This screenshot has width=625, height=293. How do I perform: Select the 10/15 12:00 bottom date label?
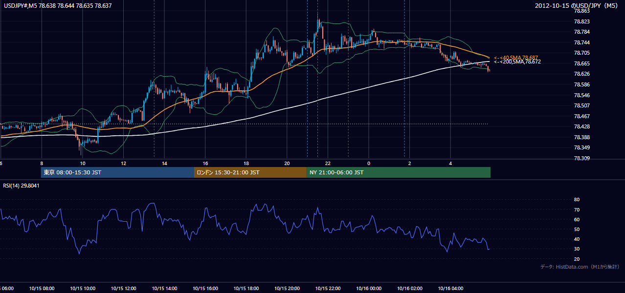pos(124,289)
